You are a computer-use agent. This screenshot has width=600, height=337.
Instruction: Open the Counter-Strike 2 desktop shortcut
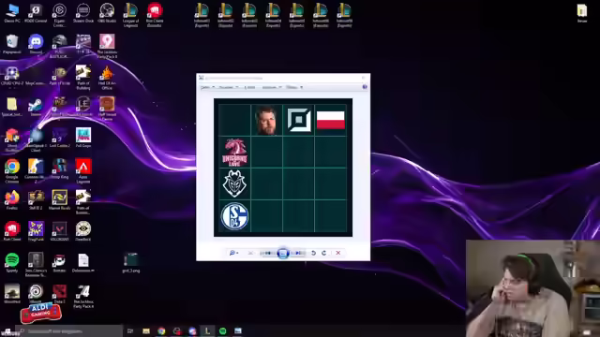point(36,171)
